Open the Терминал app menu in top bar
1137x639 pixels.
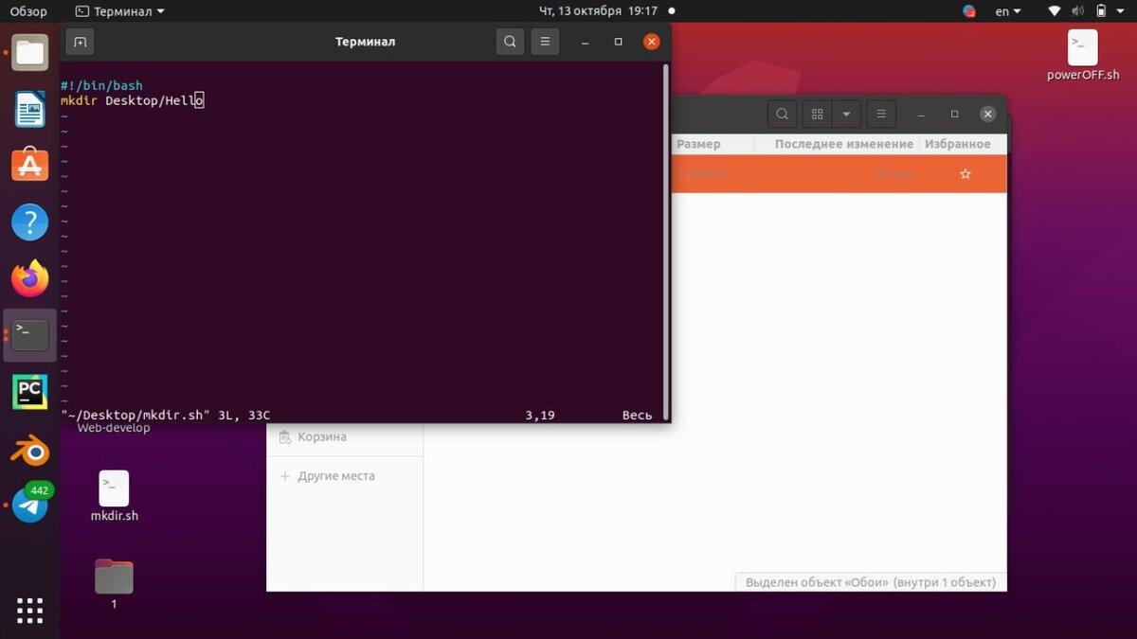tap(119, 11)
